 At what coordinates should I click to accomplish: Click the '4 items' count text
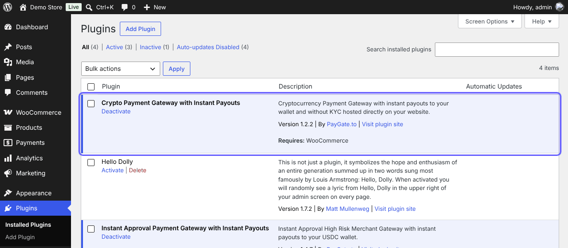coord(549,68)
